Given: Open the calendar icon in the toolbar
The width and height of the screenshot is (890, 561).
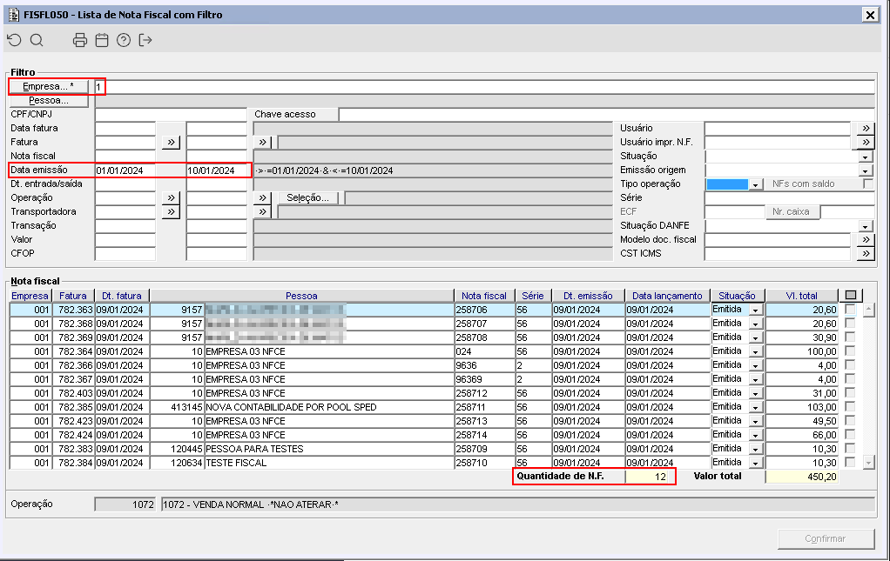Looking at the screenshot, I should click(x=102, y=40).
